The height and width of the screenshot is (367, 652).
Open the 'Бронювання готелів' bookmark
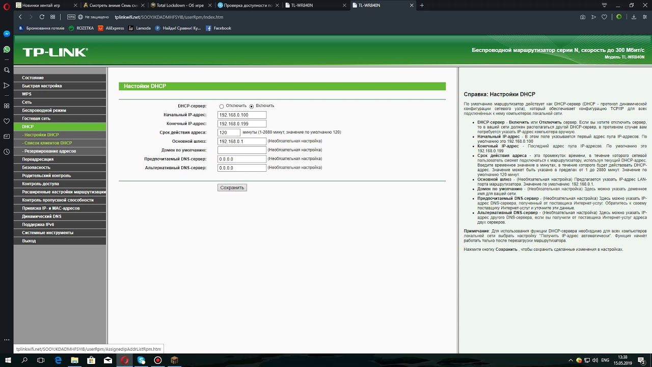coord(41,28)
